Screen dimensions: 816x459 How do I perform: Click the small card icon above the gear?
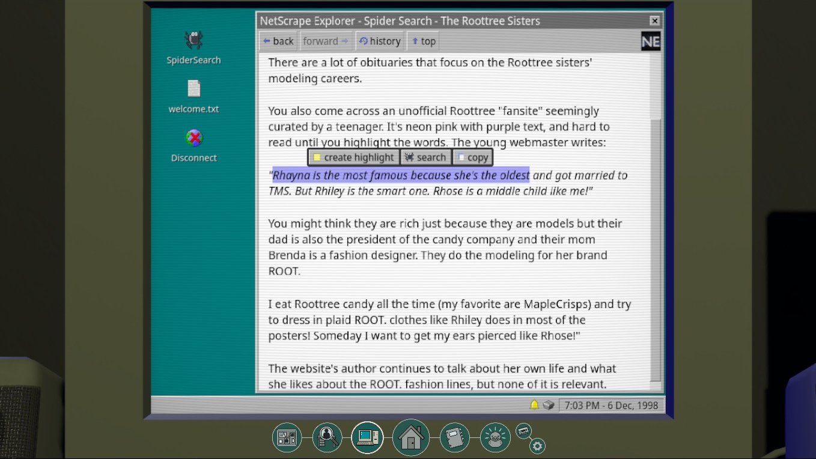point(523,431)
